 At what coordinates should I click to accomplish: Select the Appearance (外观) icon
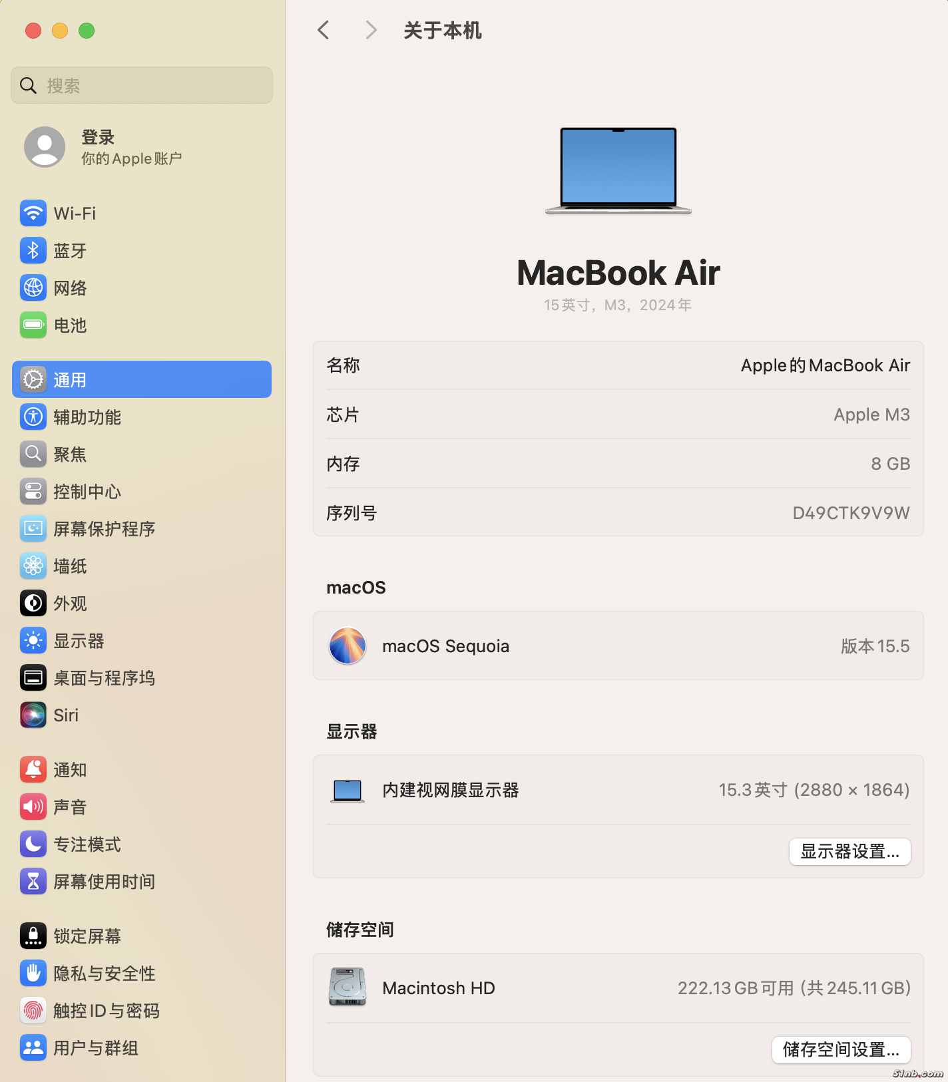(33, 604)
